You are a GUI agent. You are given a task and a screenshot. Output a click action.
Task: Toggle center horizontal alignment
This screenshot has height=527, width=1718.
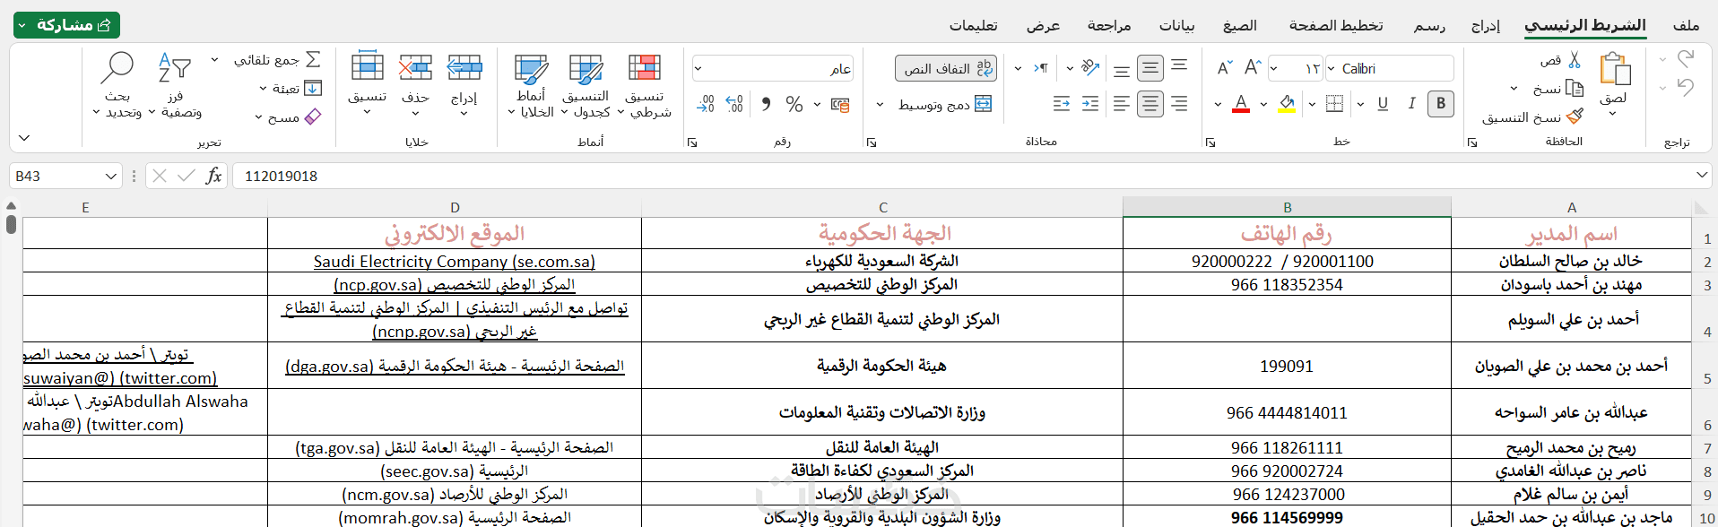point(1150,104)
